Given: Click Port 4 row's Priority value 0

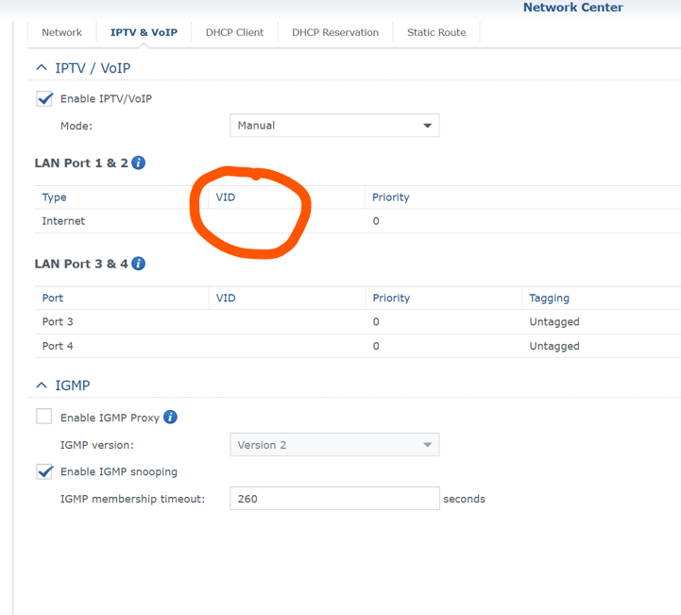Looking at the screenshot, I should point(376,346).
